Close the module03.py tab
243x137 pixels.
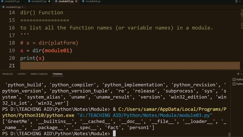[76, 2]
